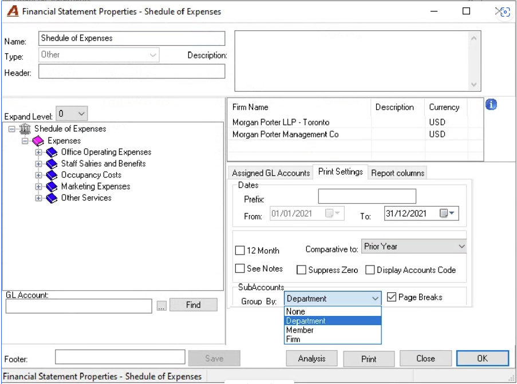
Task: Click the GL Account browse ellipsis button
Action: click(x=161, y=306)
